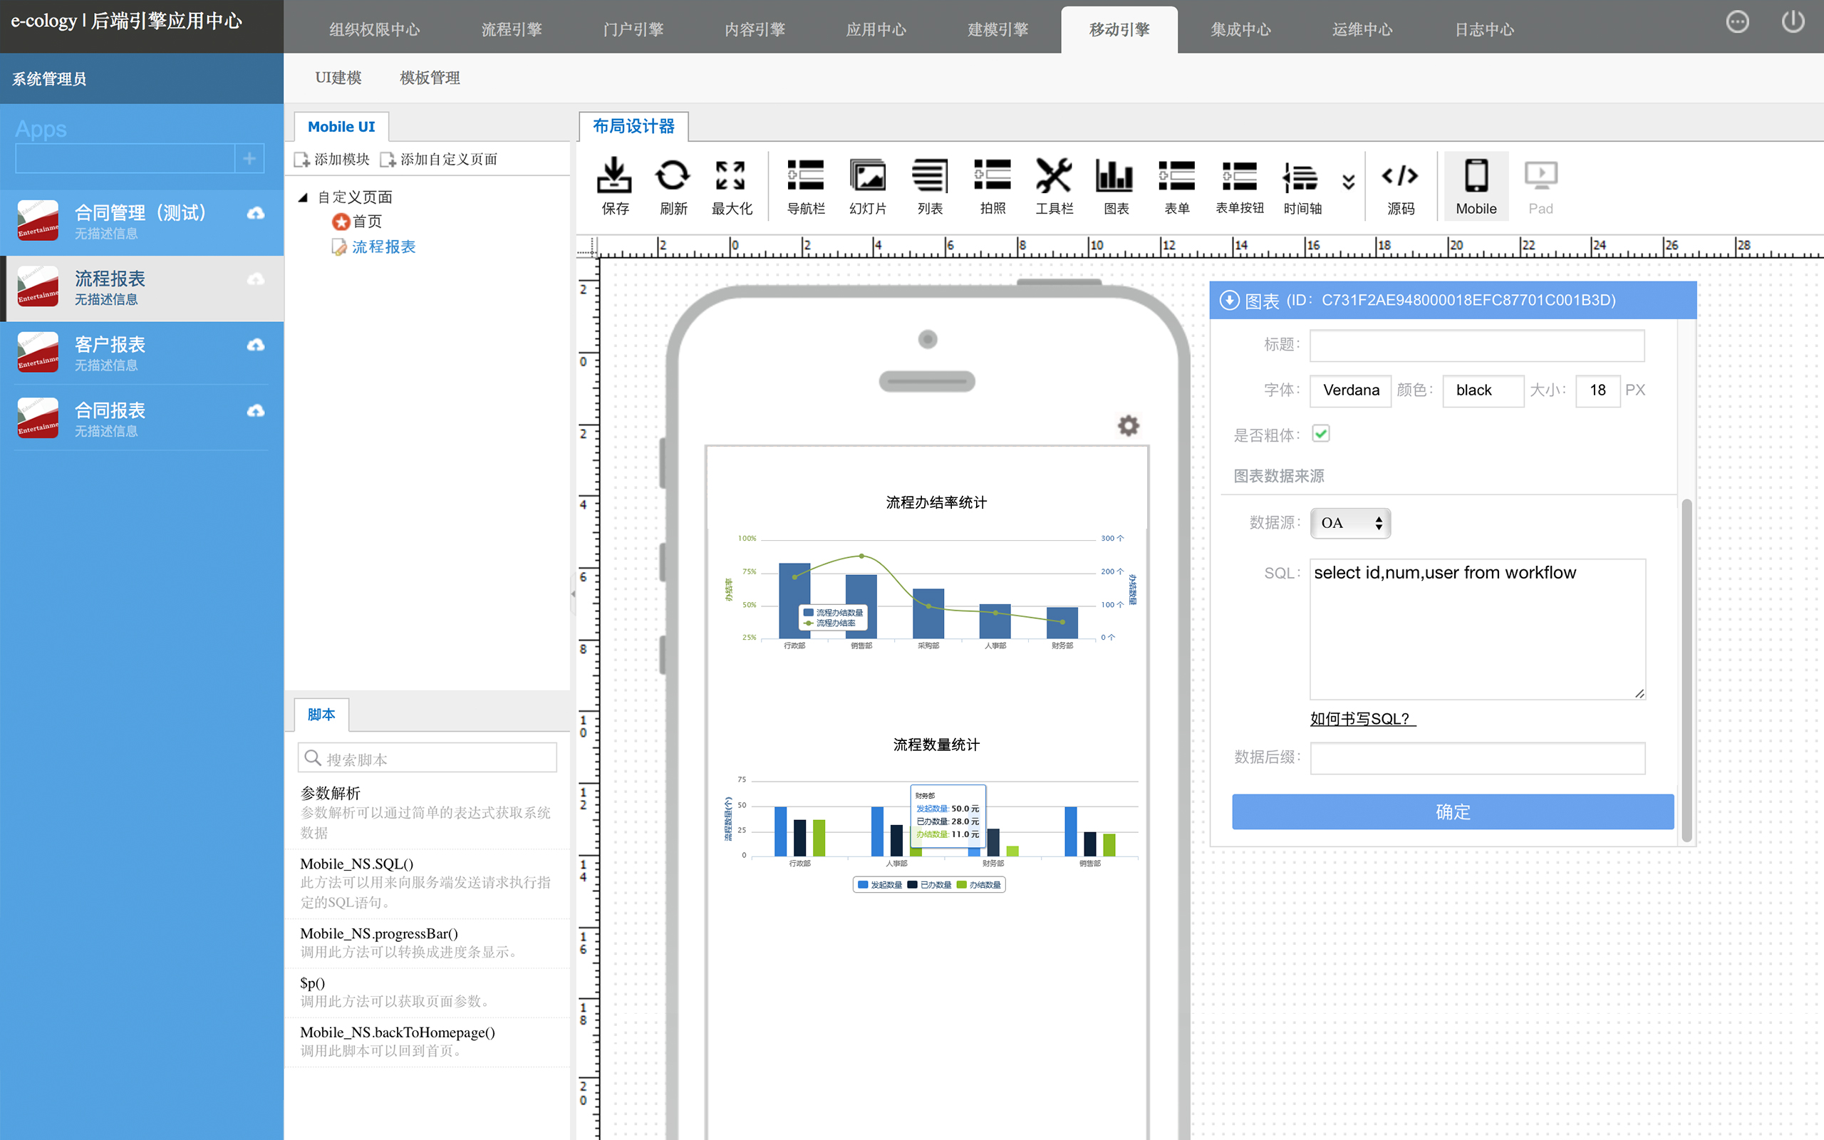Click cloud icon for 流程报表 app

pyautogui.click(x=256, y=280)
